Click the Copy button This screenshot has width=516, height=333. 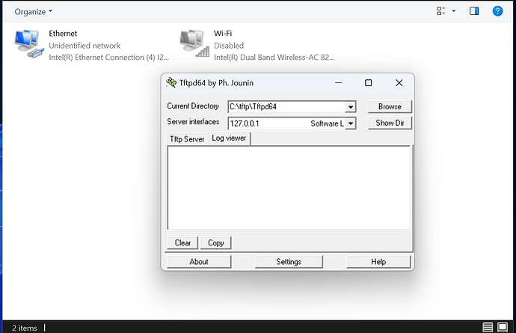pos(216,242)
